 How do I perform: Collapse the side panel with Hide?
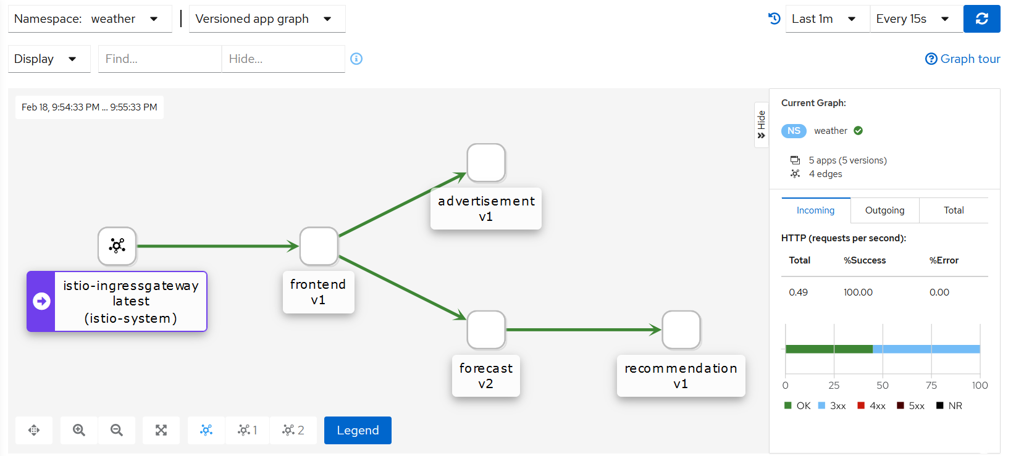pos(761,125)
